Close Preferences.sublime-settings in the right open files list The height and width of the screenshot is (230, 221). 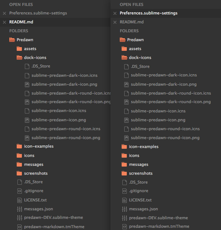115,13
